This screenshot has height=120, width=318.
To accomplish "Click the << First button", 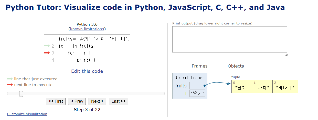I will coord(56,101).
